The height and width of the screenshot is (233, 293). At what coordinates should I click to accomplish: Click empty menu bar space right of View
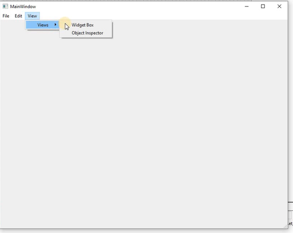[164, 16]
